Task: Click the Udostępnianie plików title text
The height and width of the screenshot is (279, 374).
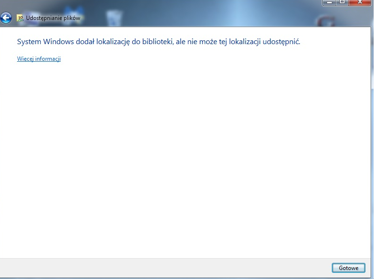Action: pyautogui.click(x=53, y=18)
